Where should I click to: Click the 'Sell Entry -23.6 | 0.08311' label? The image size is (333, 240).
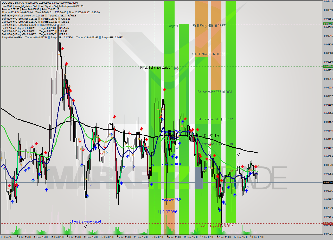[x=210, y=54]
